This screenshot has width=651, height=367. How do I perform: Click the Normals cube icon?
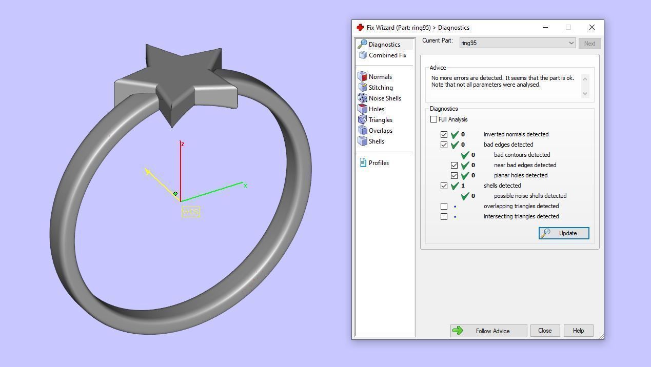[363, 77]
